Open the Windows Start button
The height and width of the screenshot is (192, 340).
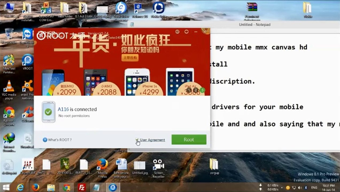pyautogui.click(x=6, y=187)
